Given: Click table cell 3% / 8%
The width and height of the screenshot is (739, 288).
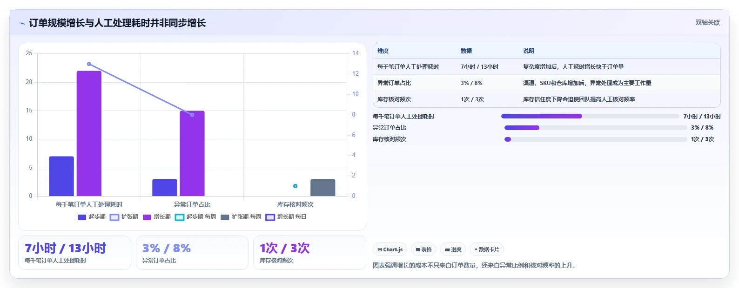Looking at the screenshot, I should tap(471, 83).
